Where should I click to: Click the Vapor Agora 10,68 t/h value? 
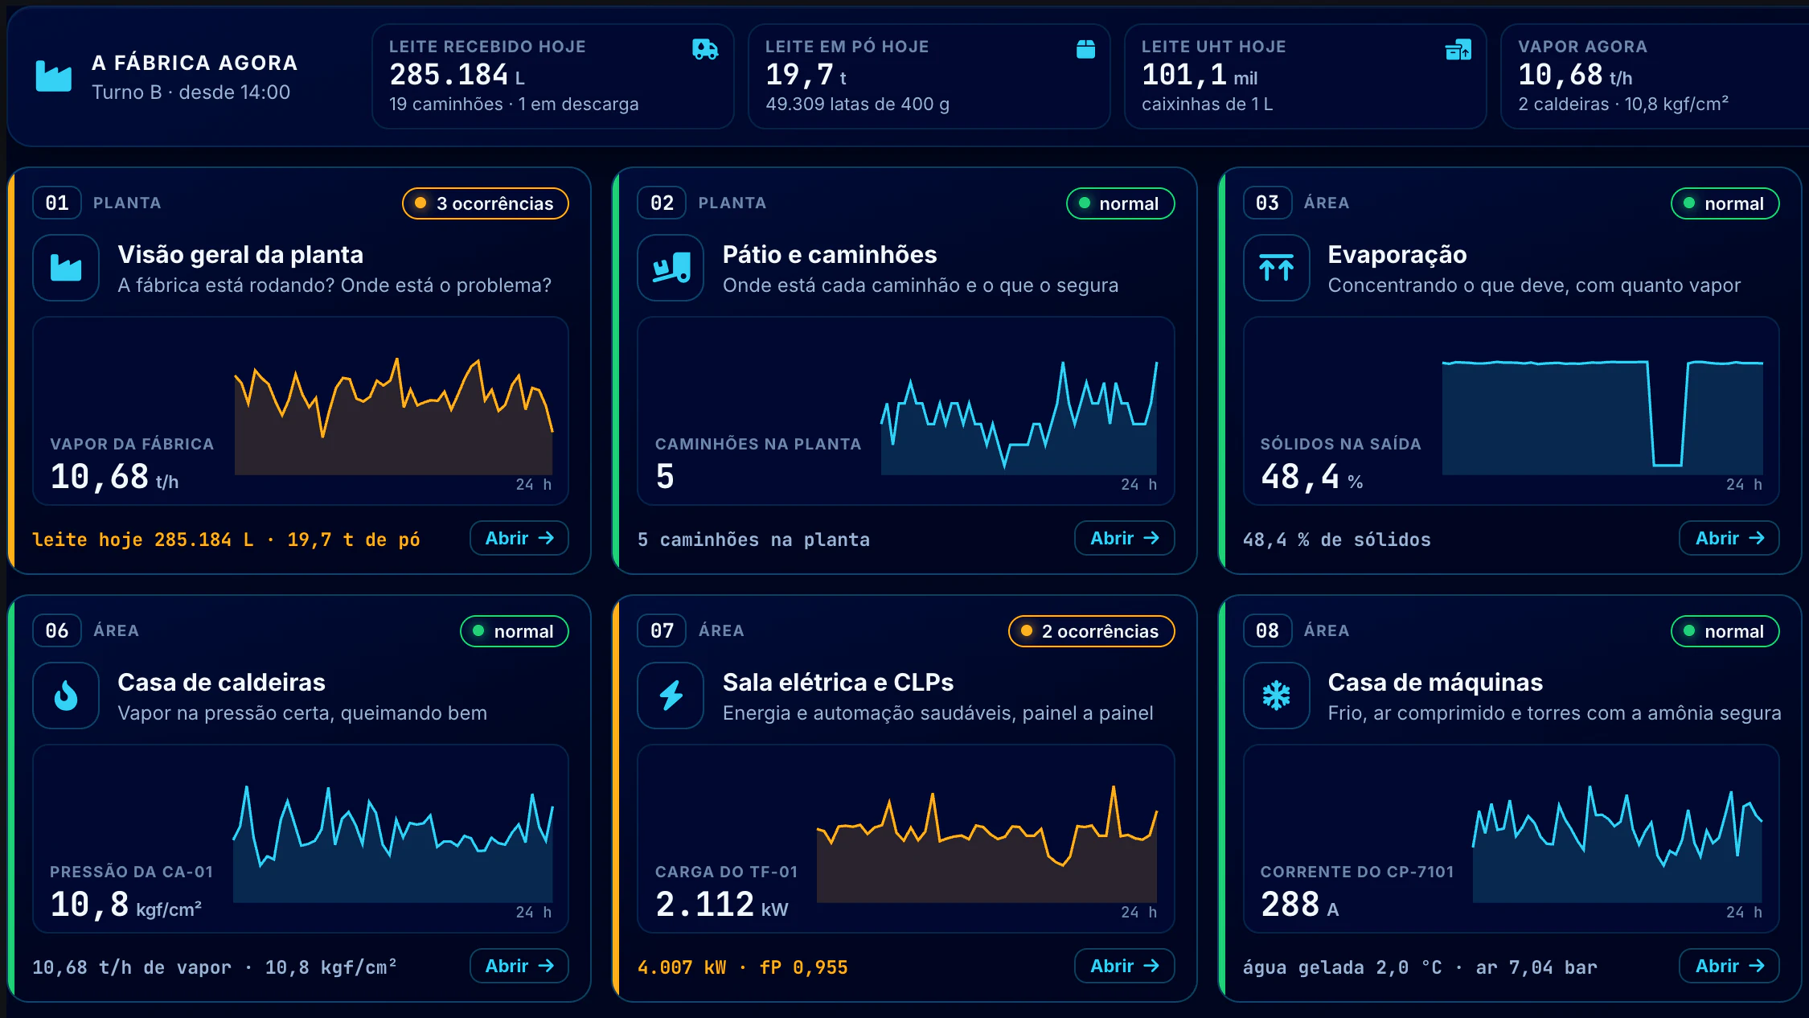click(x=1574, y=75)
